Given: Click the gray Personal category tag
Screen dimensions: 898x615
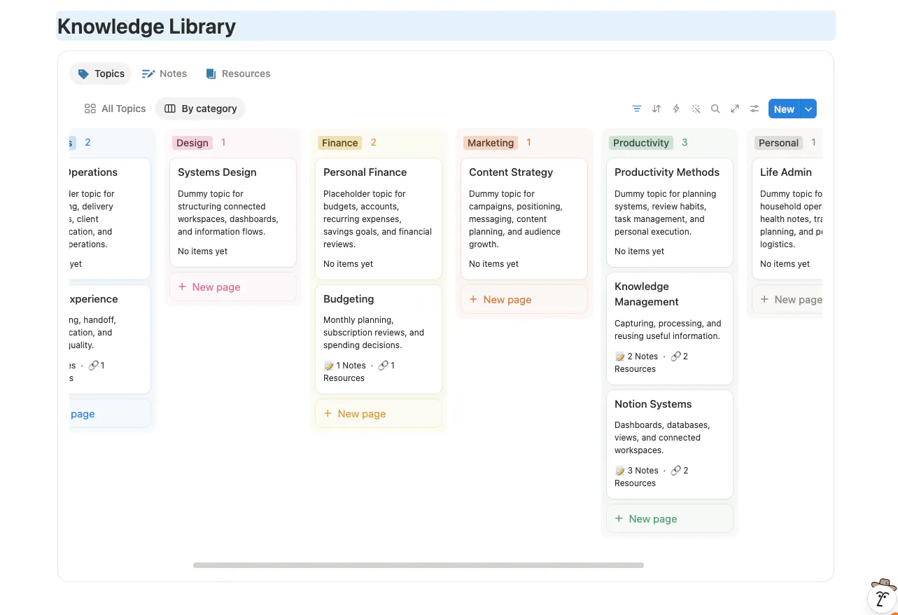Looking at the screenshot, I should [778, 143].
